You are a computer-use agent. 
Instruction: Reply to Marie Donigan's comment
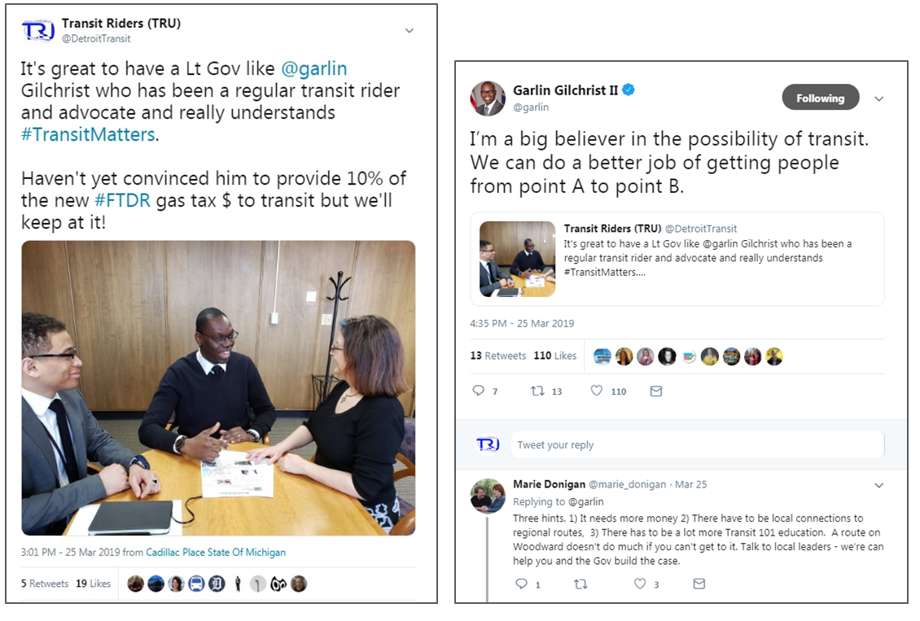pyautogui.click(x=521, y=584)
